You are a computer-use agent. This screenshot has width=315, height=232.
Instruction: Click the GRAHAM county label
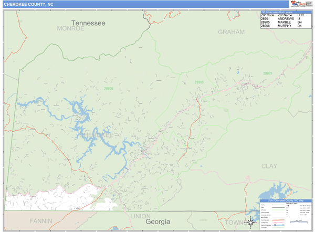tap(231, 32)
